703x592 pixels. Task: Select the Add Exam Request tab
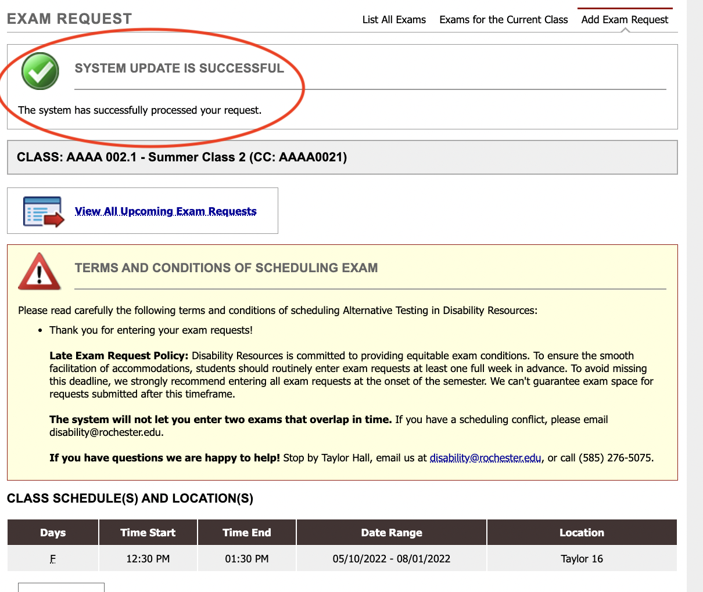625,20
